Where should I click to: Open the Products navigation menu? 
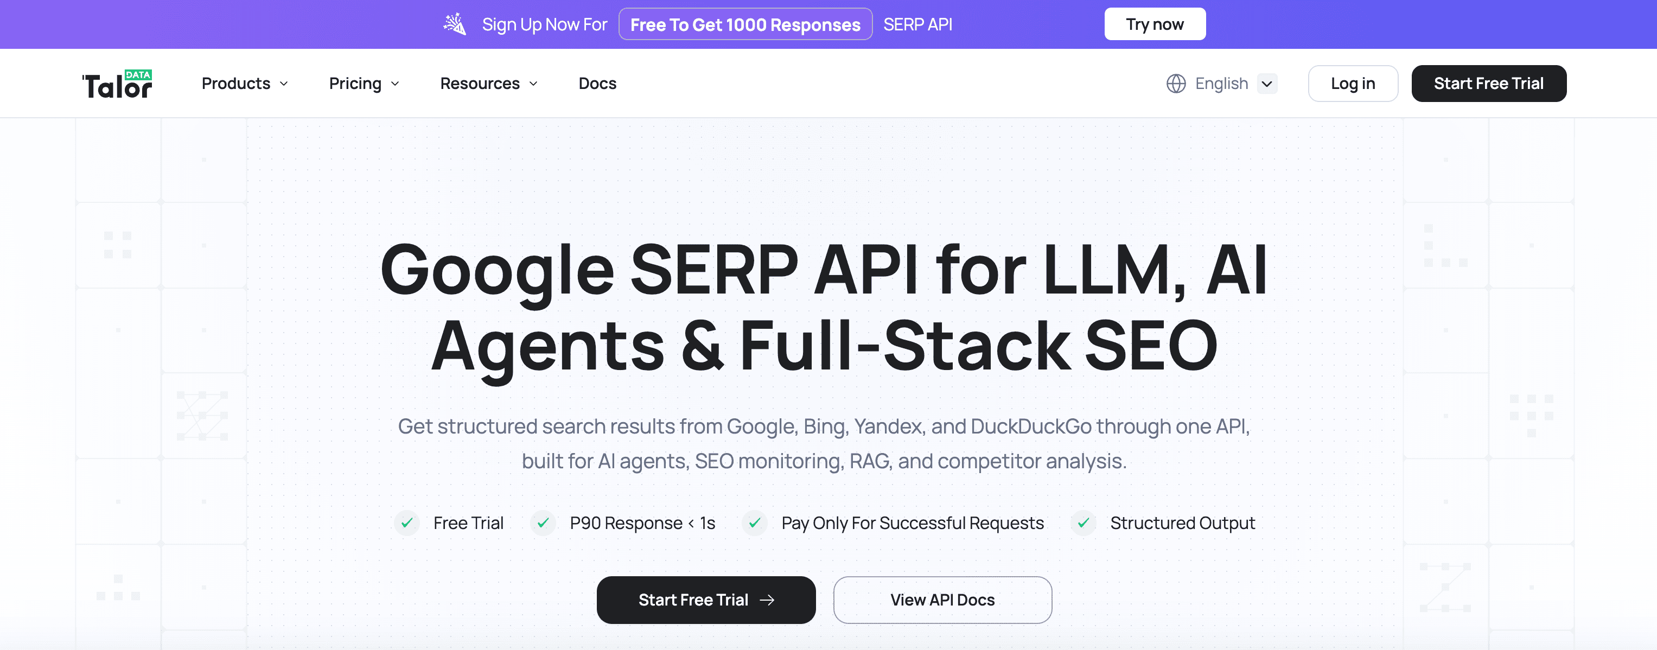(245, 84)
